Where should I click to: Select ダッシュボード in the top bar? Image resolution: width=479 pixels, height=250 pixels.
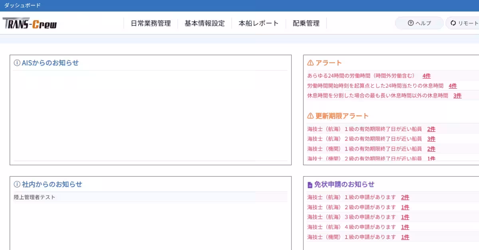pyautogui.click(x=22, y=5)
